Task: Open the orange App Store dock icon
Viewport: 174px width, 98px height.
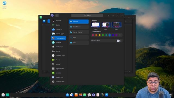Action: coord(76,95)
